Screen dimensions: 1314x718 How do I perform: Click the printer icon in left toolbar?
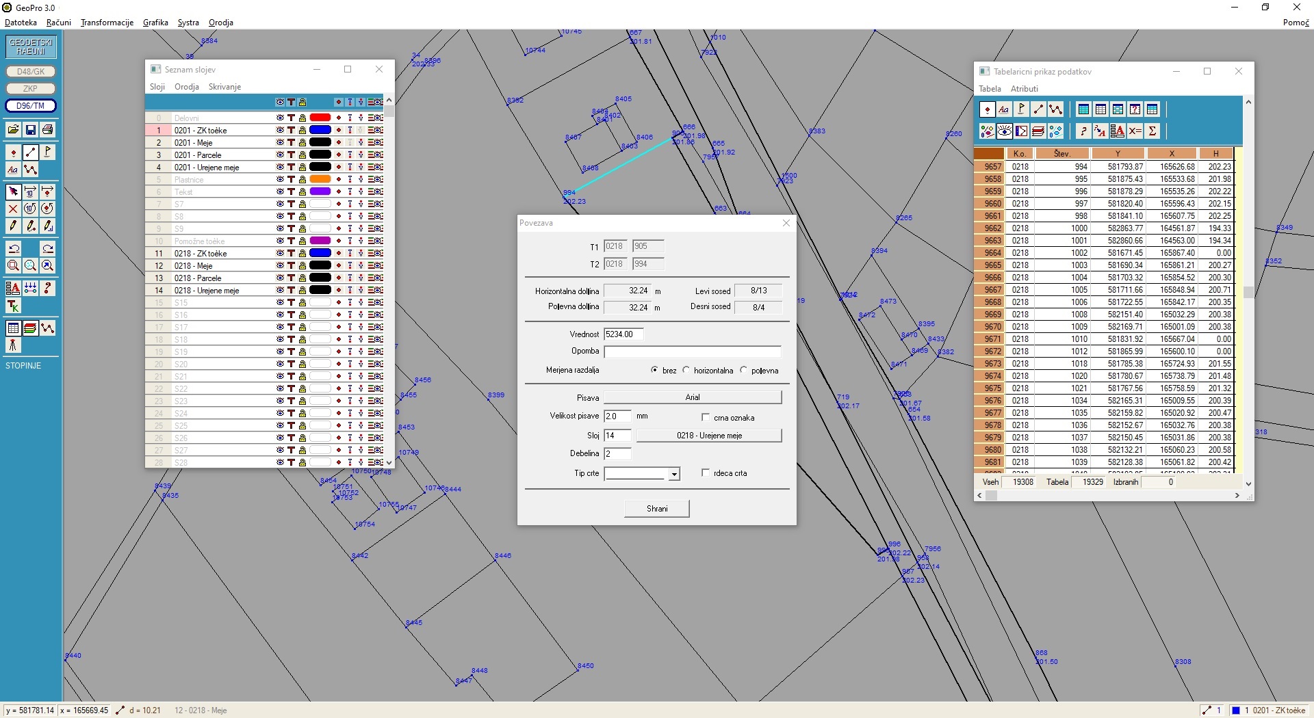[x=47, y=130]
